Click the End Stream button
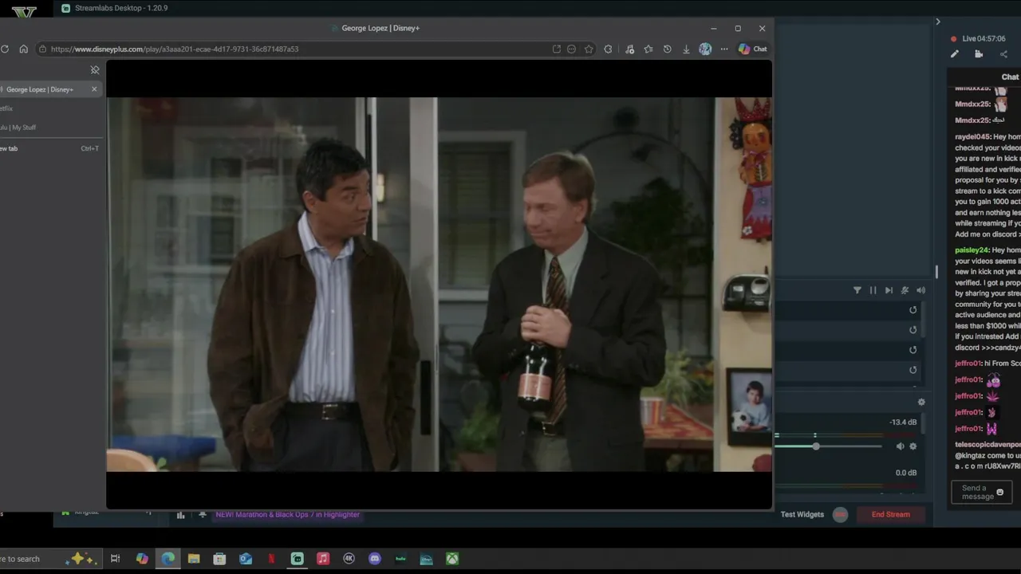The width and height of the screenshot is (1021, 574). tap(890, 514)
